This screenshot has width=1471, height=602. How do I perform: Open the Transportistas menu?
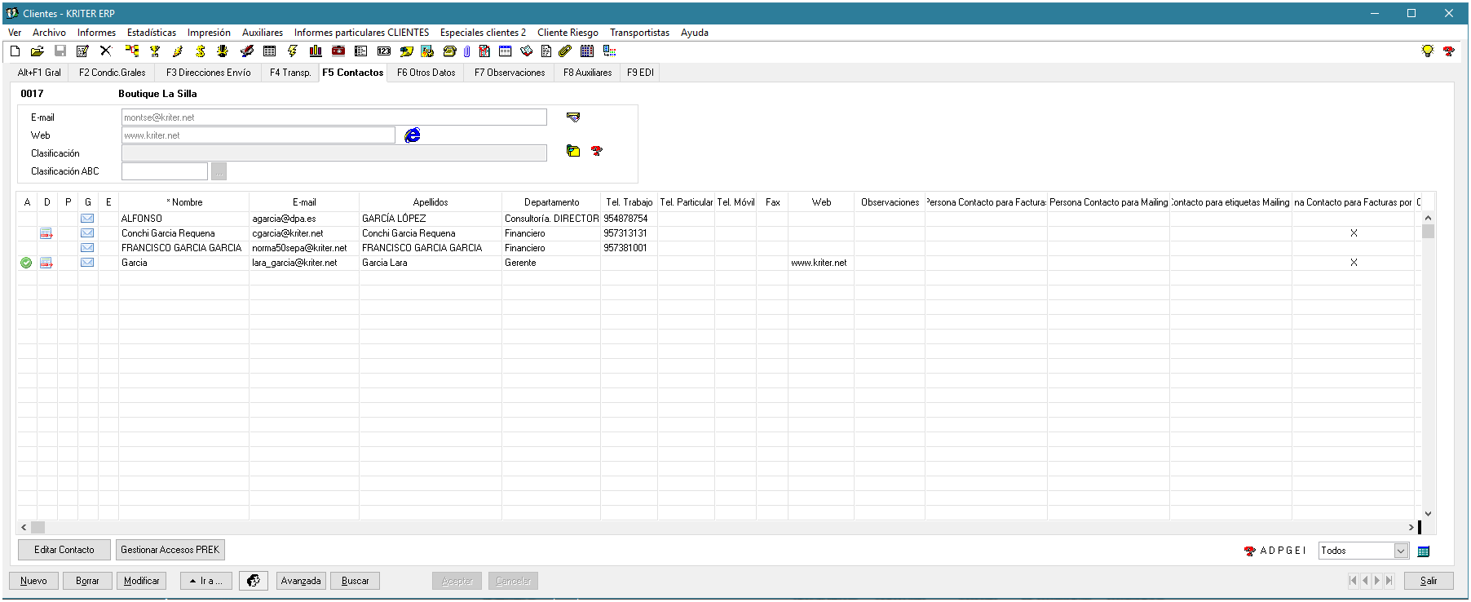coord(639,33)
